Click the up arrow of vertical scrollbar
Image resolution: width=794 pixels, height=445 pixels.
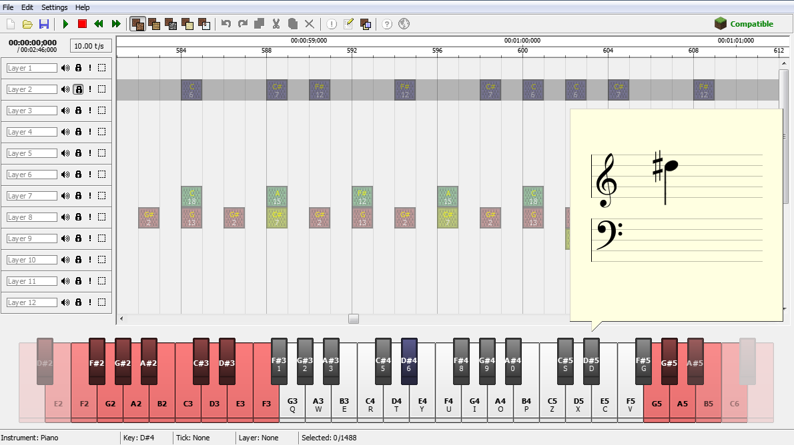[784, 63]
